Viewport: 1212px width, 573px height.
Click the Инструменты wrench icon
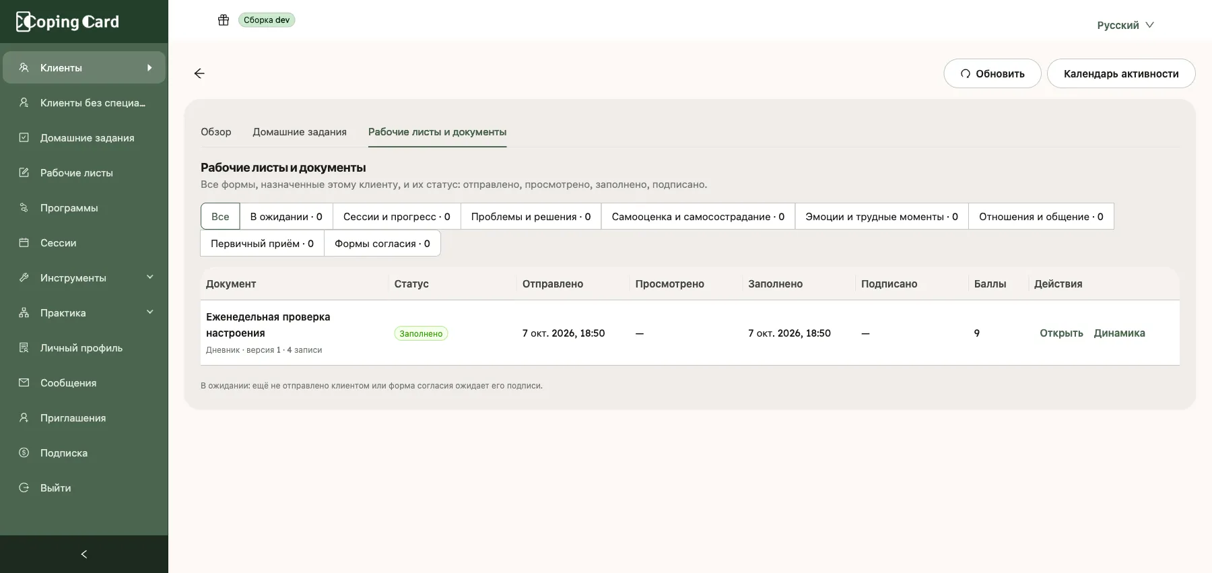(24, 277)
